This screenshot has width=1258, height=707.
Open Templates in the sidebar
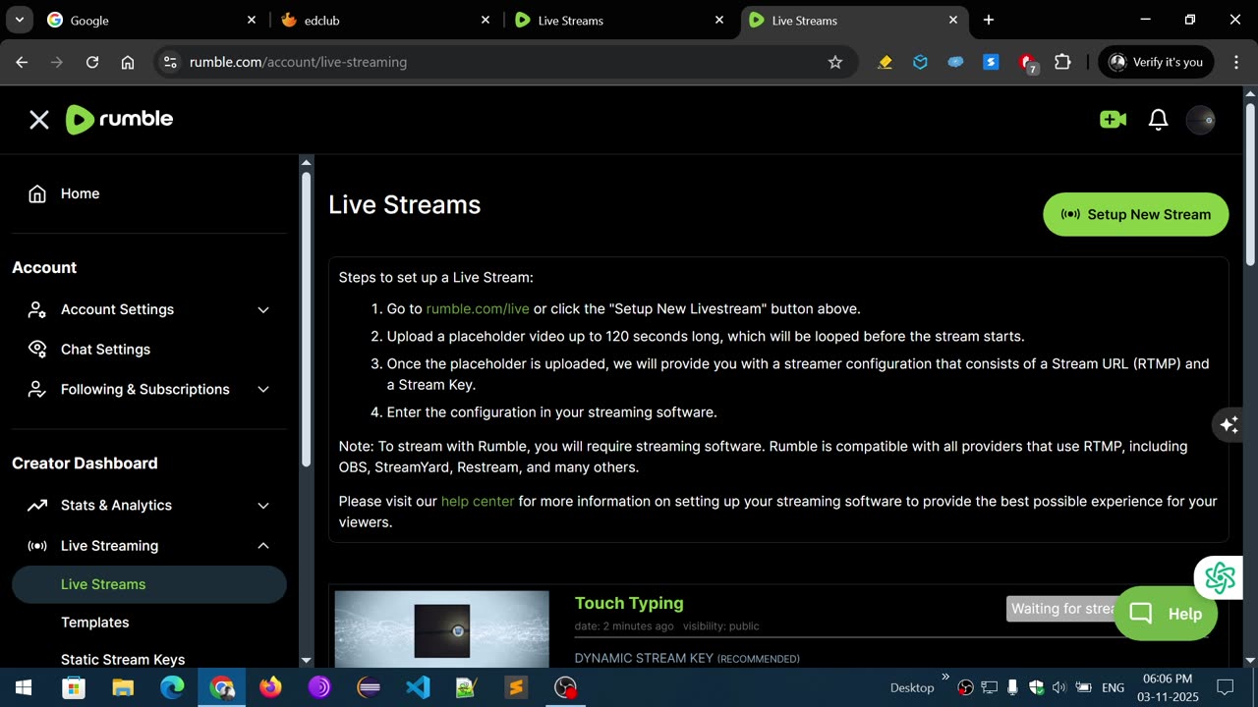[x=149, y=623]
